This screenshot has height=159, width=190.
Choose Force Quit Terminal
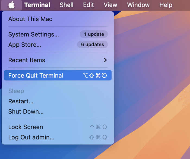36,75
